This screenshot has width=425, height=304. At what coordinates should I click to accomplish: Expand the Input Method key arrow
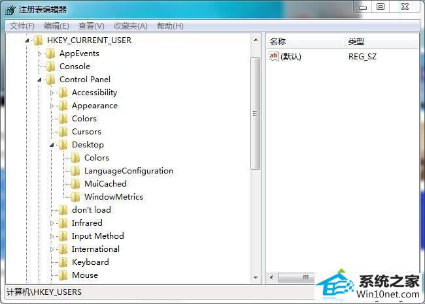tap(52, 236)
